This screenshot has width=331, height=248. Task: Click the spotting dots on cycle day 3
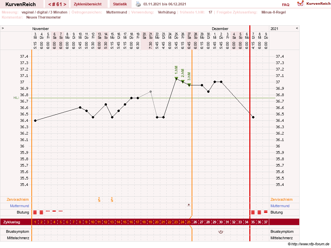48,211
